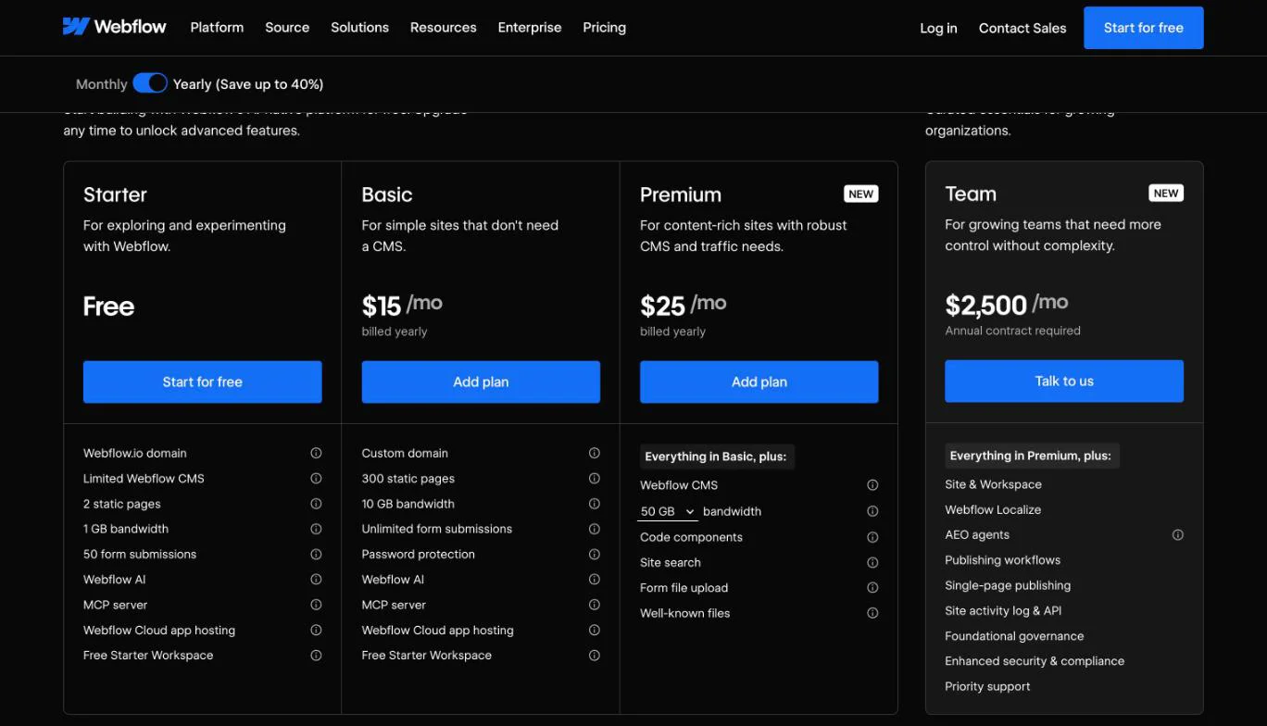Click Everything in Premium, plus: label
This screenshot has width=1267, height=726.
click(1031, 456)
